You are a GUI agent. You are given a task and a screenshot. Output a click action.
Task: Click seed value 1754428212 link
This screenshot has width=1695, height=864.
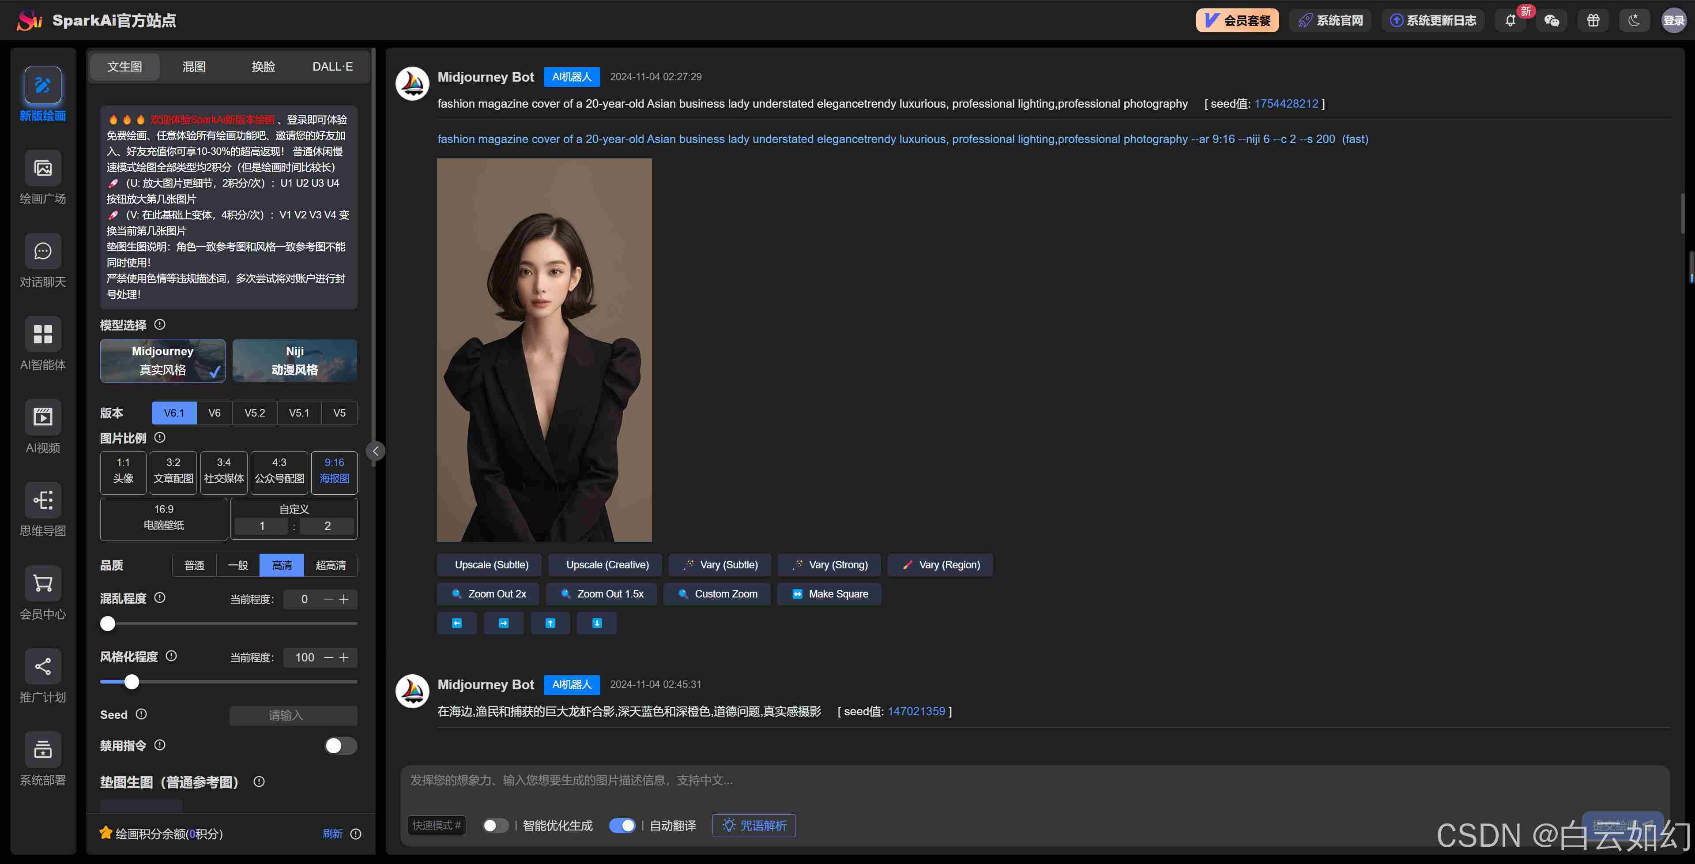[x=1286, y=103]
